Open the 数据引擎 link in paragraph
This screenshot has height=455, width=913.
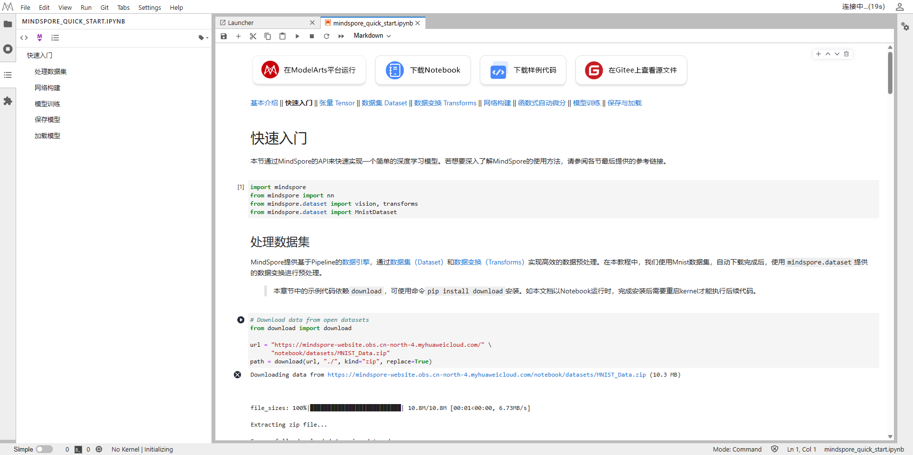tap(356, 262)
